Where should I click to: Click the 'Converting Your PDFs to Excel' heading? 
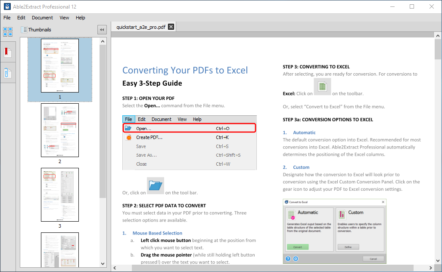[185, 70]
